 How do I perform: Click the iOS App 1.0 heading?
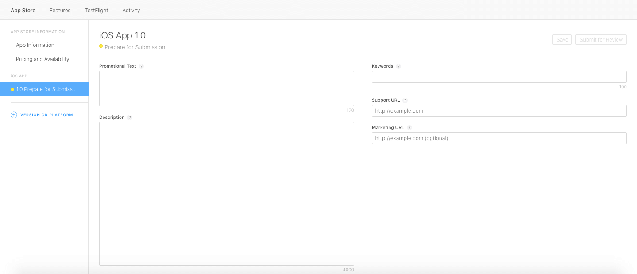click(x=123, y=35)
